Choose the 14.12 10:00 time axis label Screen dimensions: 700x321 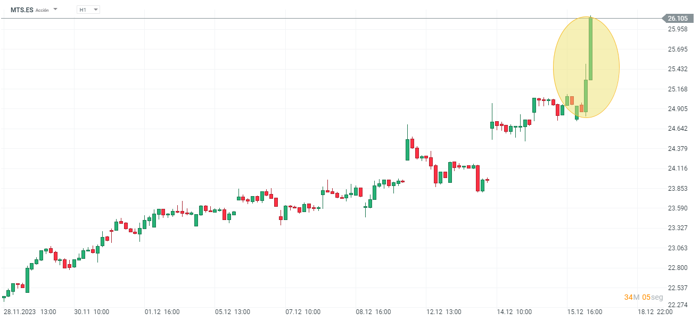pos(514,312)
